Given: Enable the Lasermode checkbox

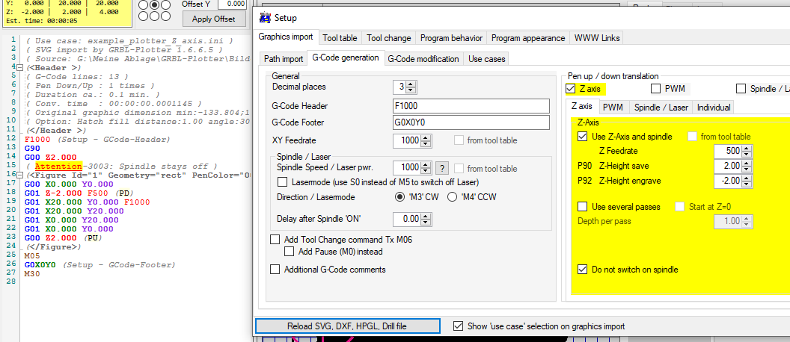Looking at the screenshot, I should point(282,182).
